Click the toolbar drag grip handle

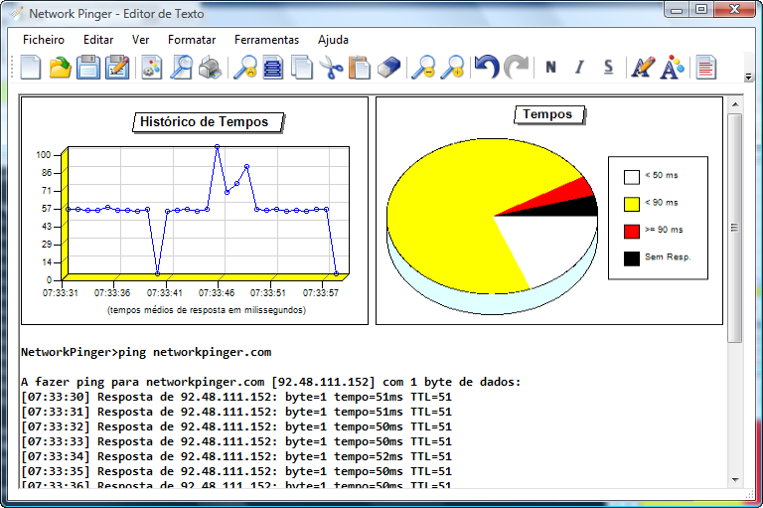pos(13,68)
